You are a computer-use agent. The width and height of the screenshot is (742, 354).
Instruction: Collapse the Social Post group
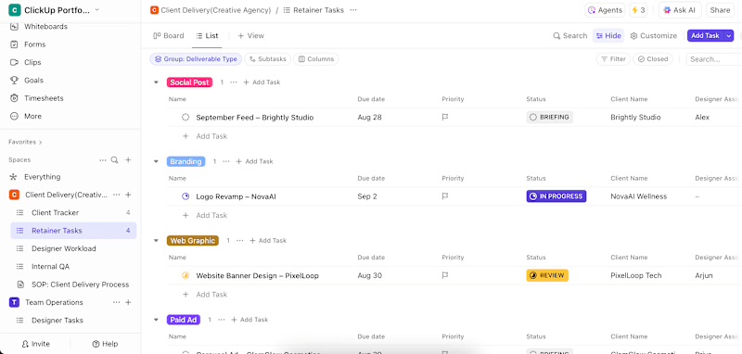tap(156, 82)
